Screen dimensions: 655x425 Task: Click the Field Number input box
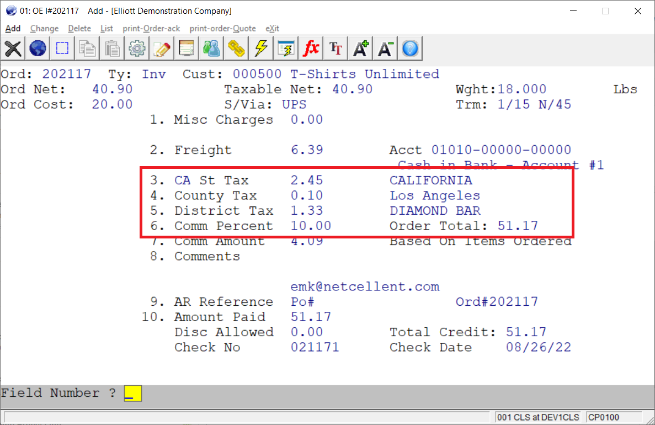tap(133, 393)
